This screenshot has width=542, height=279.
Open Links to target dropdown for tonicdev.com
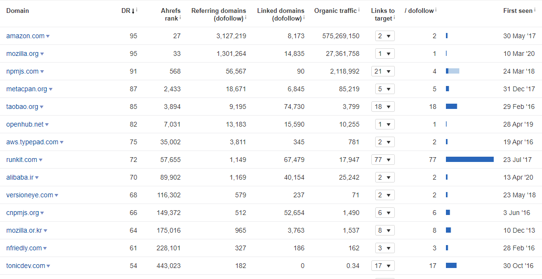383,266
